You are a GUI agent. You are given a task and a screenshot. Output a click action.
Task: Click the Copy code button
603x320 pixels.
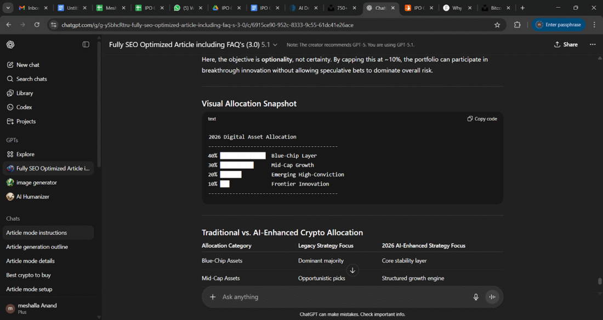point(482,119)
